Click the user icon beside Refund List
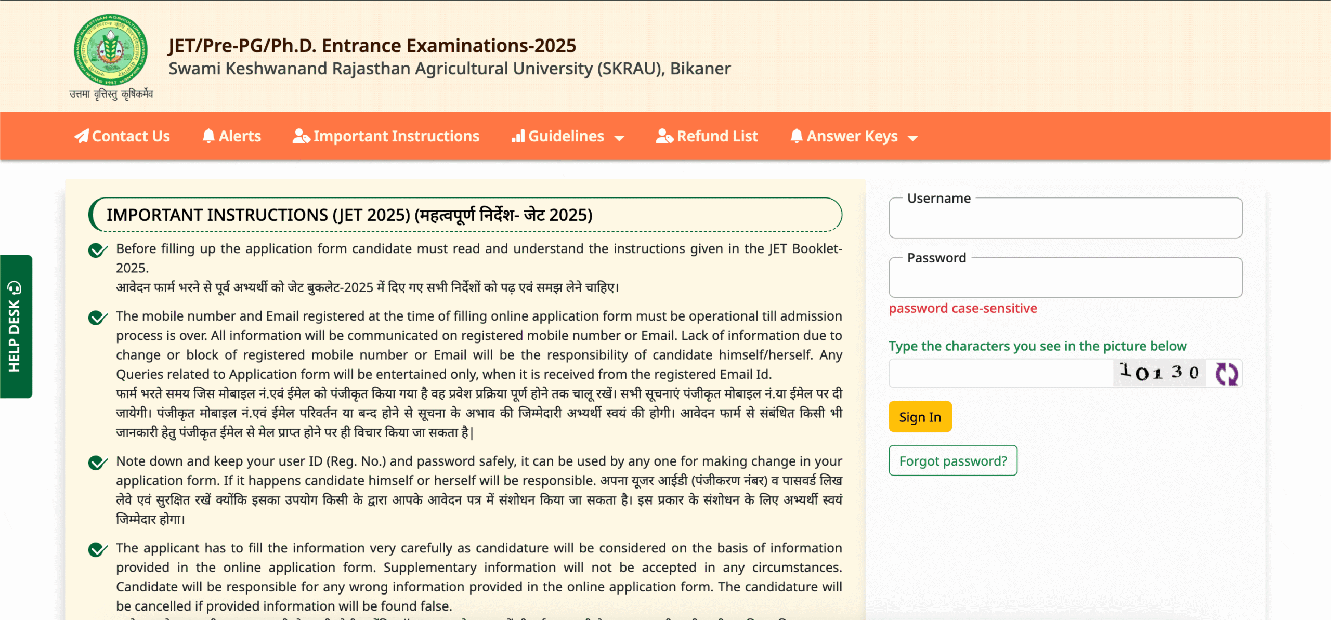Screen dimensions: 1331x620 click(664, 136)
